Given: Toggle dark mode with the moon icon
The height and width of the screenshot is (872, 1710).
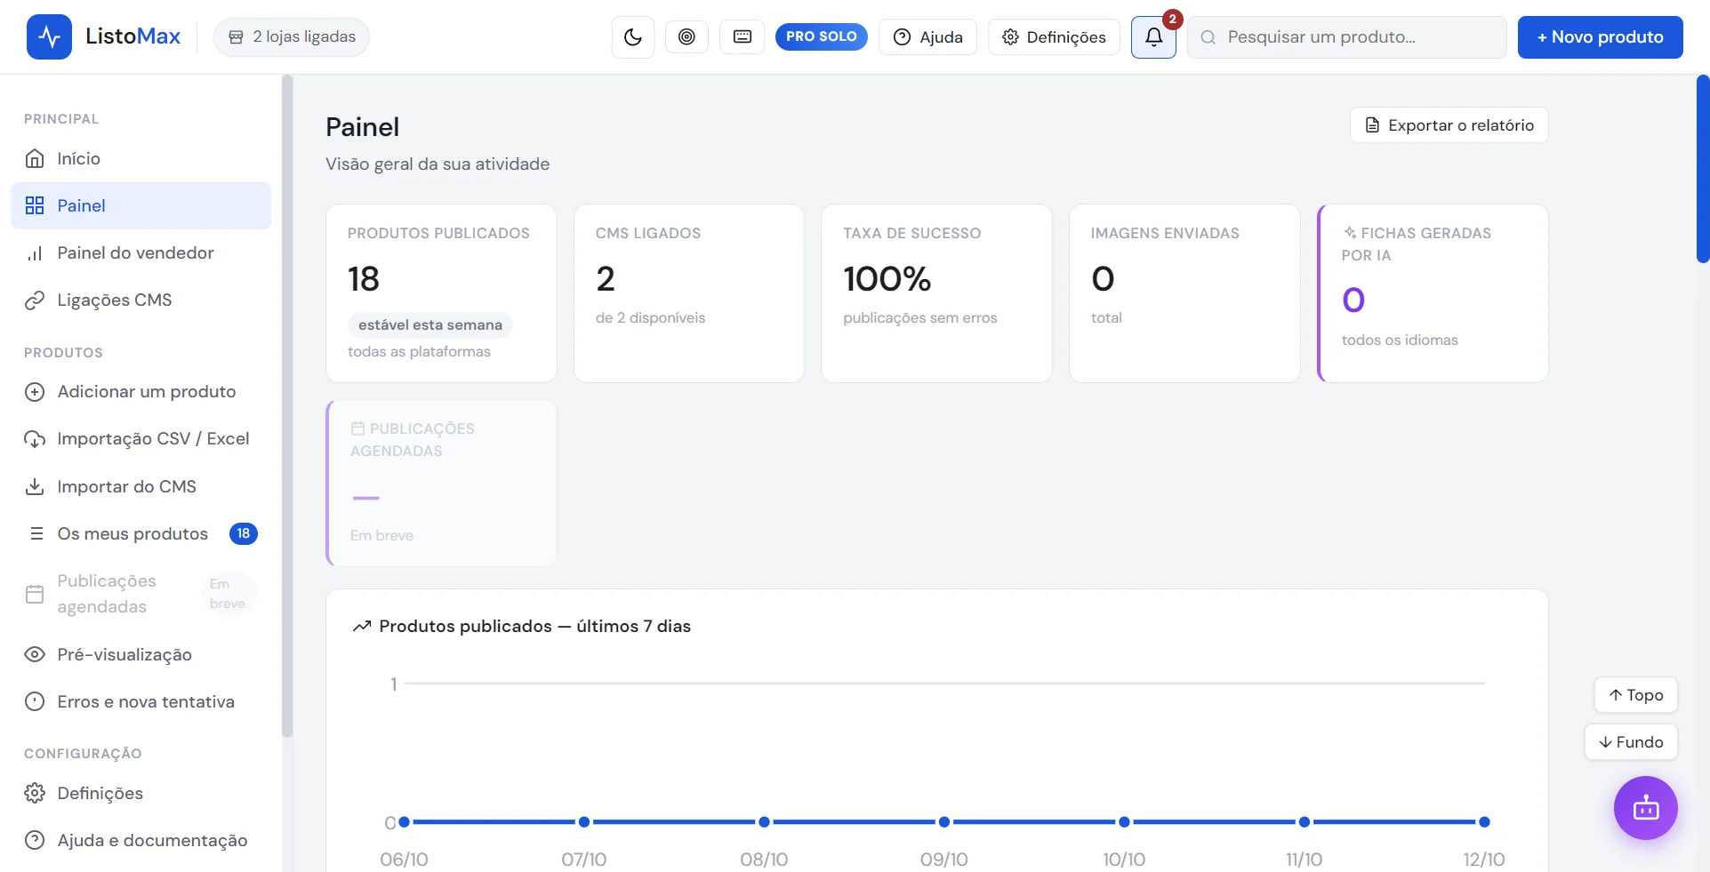Looking at the screenshot, I should coord(633,37).
